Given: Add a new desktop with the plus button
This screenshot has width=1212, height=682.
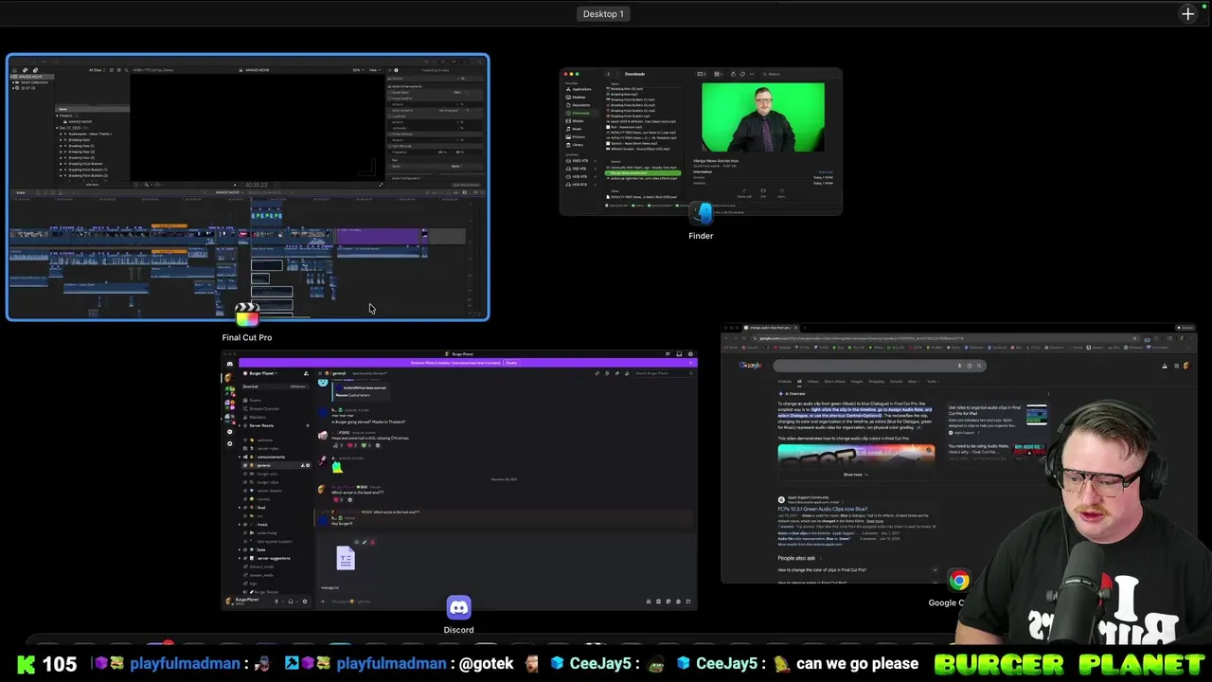Looking at the screenshot, I should pyautogui.click(x=1188, y=13).
